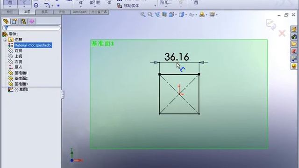Open the File Explorer task pane folder

294,44
